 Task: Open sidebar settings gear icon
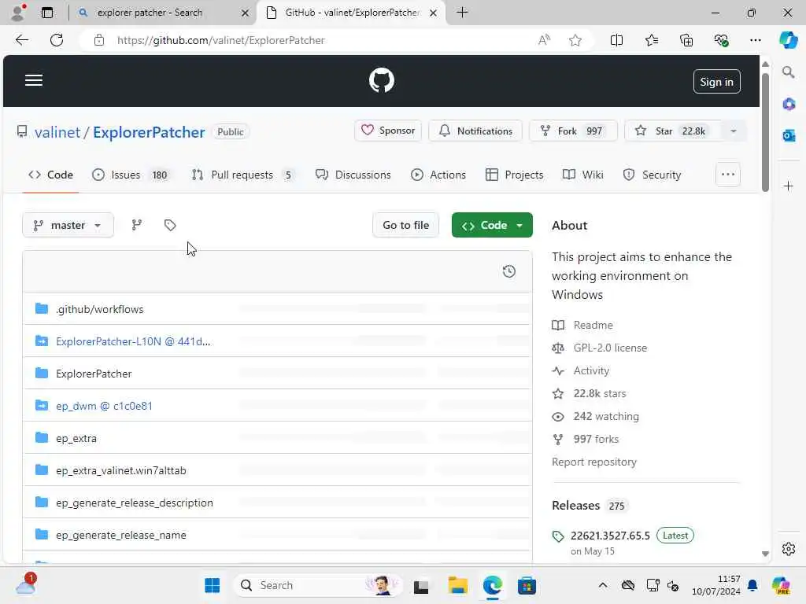(789, 549)
